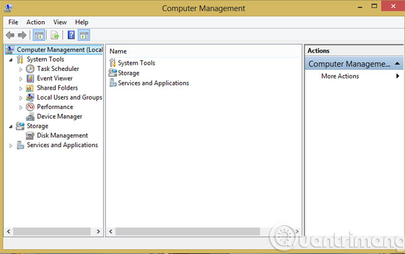Select Computer Management (Local root node
This screenshot has width=405, height=254.
tap(60, 50)
